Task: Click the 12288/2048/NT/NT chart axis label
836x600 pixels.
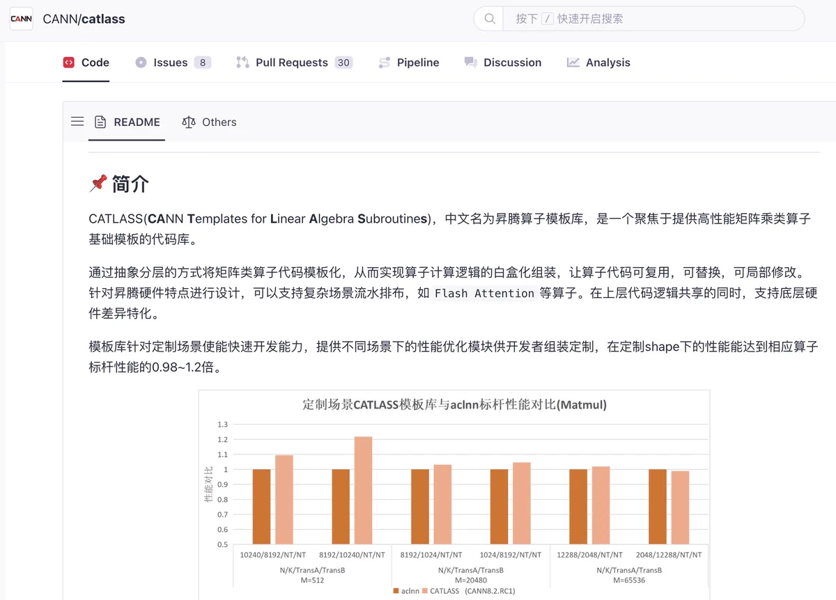Action: pos(589,555)
